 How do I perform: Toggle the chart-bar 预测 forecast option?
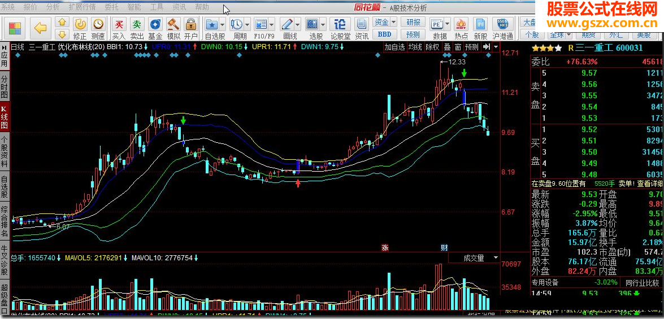(471, 47)
